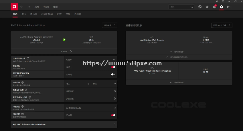Switch to the 热键 tab
Viewport: 243px width, 131px height.
point(59,14)
